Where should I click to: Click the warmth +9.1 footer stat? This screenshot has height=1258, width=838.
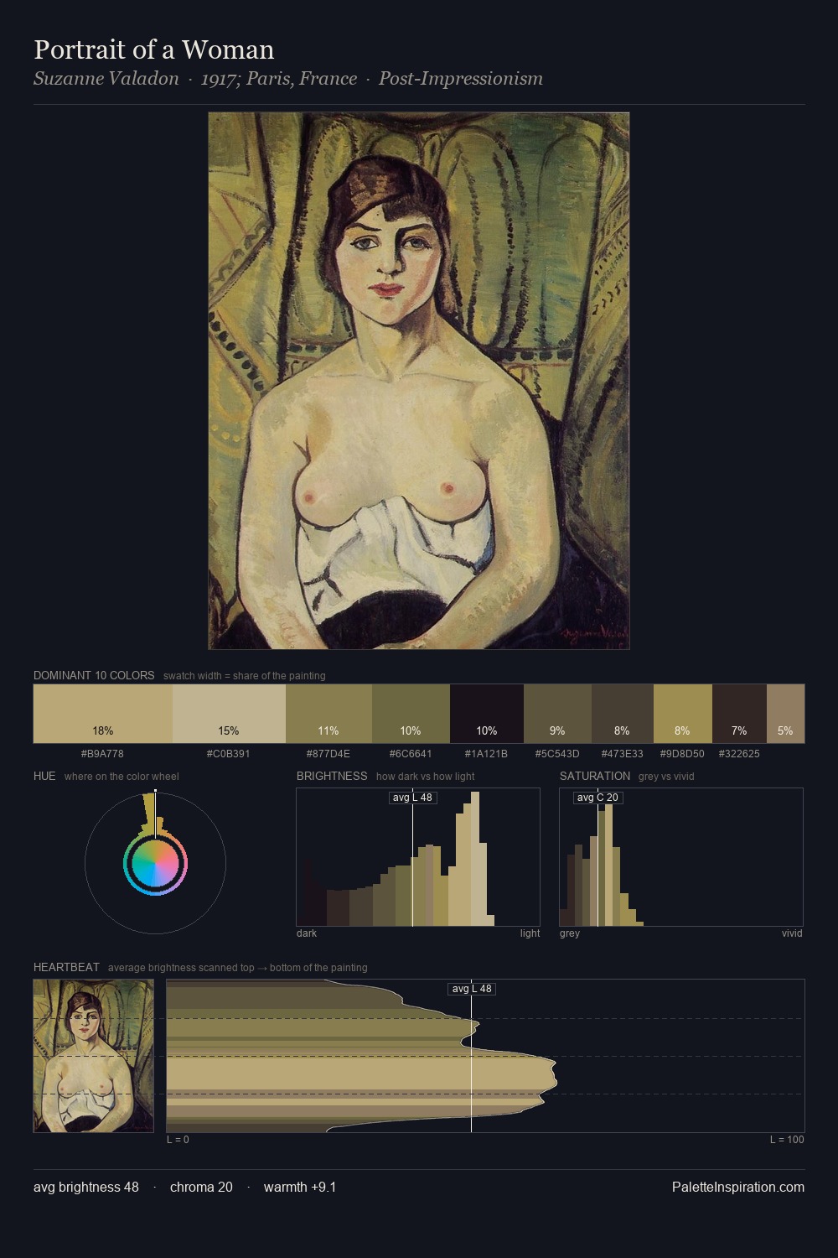[x=300, y=1187]
